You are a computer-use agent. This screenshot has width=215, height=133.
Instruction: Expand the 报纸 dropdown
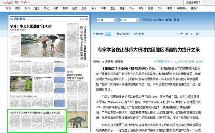coord(116,20)
